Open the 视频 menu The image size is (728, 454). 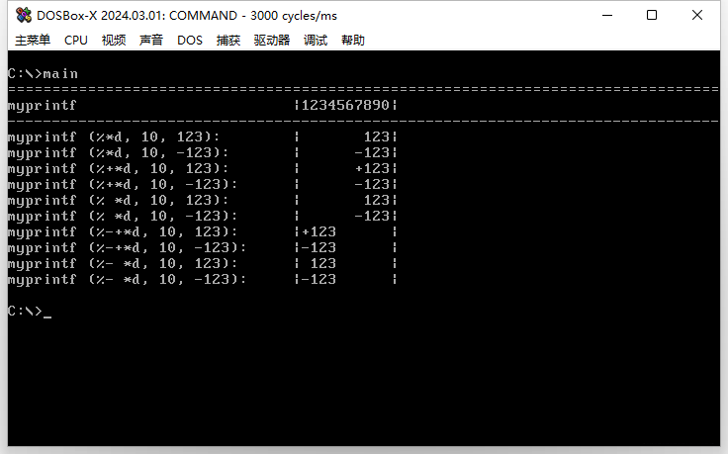pyautogui.click(x=114, y=41)
